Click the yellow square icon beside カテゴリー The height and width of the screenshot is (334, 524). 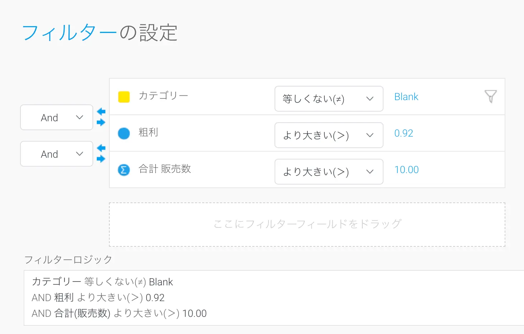click(124, 97)
